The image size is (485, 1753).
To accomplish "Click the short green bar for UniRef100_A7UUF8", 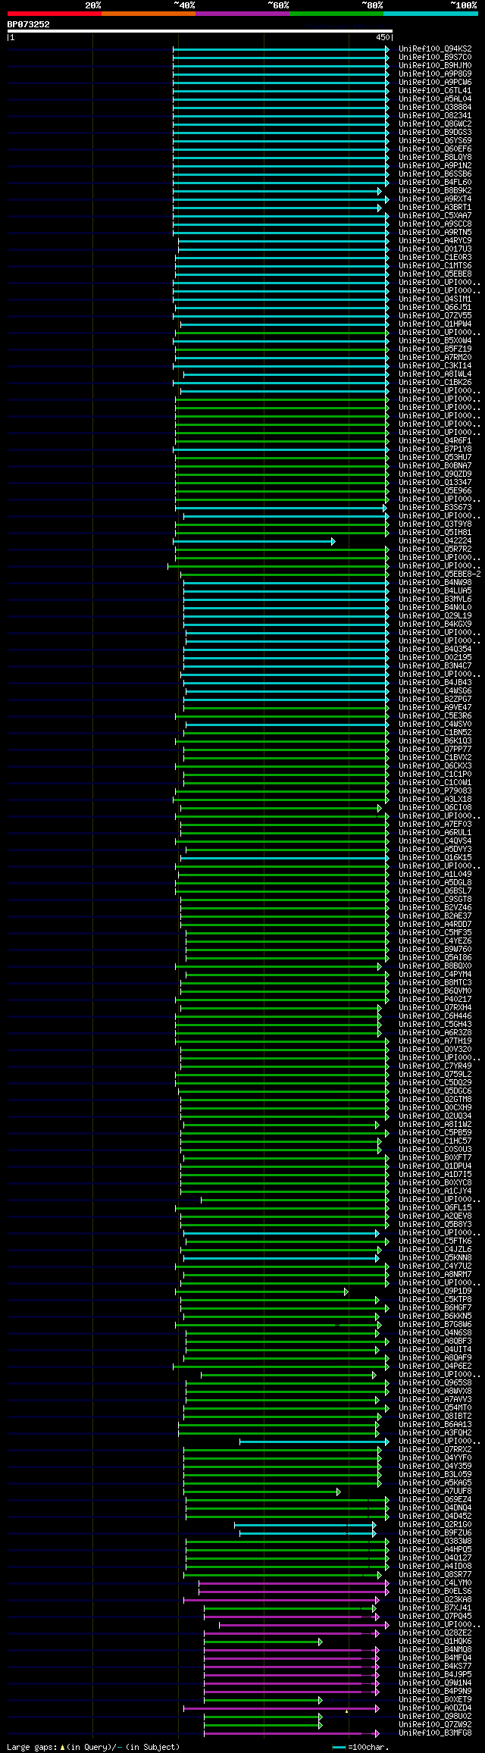I will pyautogui.click(x=262, y=1492).
